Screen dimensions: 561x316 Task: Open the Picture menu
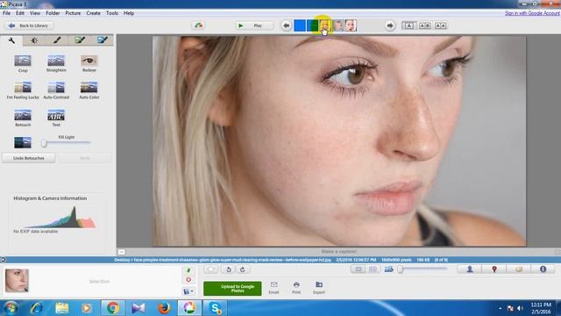[x=73, y=13]
